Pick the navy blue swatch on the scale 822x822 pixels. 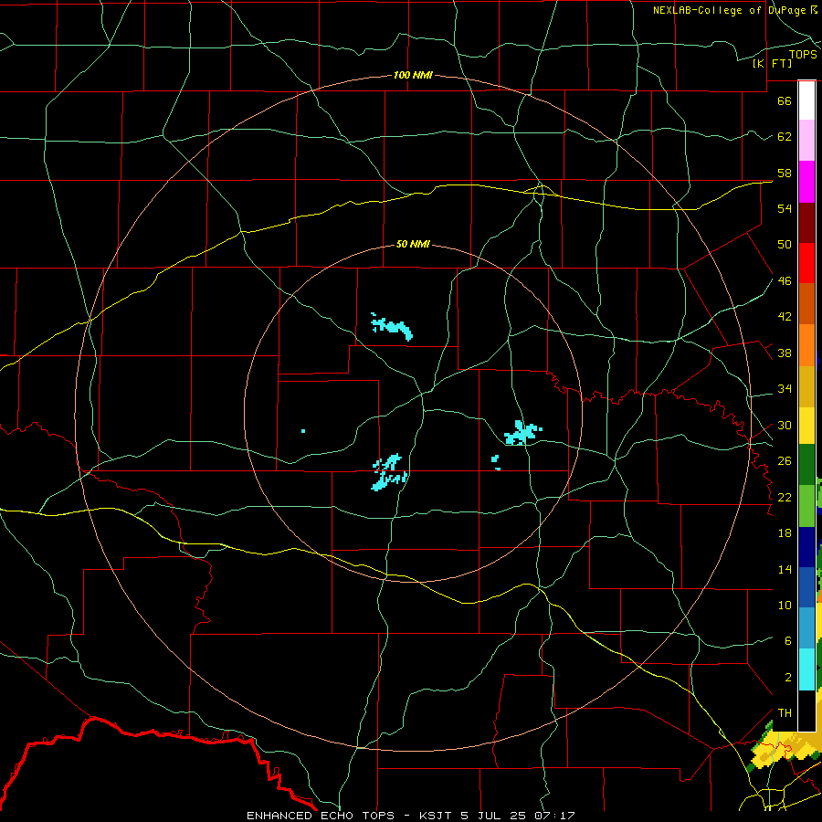806,547
